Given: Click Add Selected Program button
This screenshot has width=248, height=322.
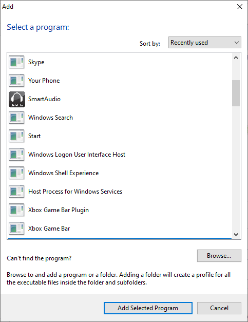Looking at the screenshot, I should pyautogui.click(x=148, y=308).
